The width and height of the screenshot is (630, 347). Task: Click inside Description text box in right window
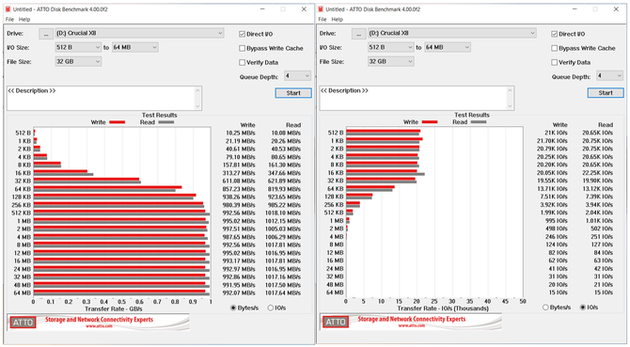coord(417,98)
